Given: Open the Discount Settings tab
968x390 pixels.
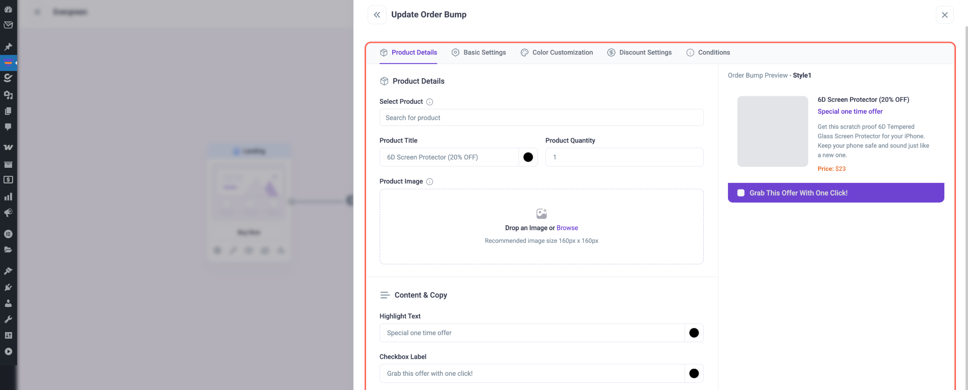Looking at the screenshot, I should (639, 52).
